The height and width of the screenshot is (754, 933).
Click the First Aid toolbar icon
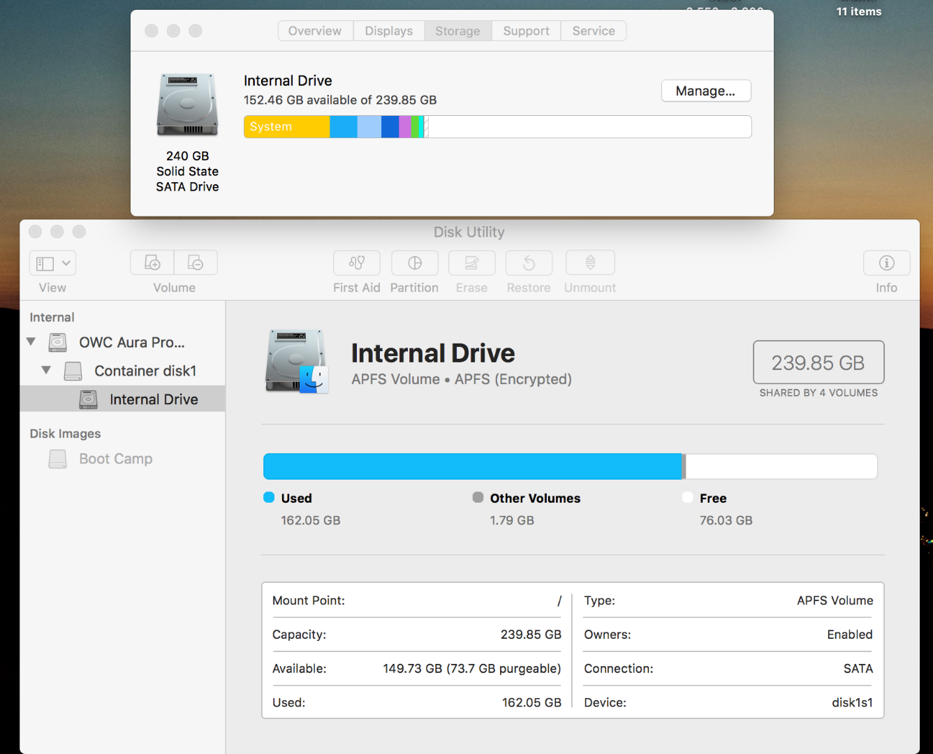click(x=356, y=263)
